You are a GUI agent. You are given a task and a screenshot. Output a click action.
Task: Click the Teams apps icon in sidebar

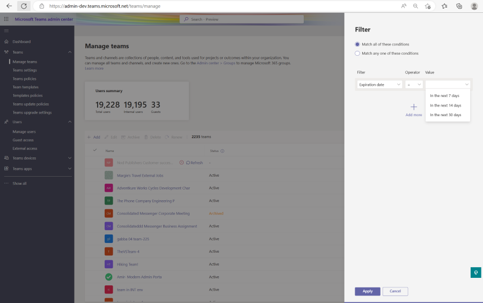[x=6, y=169]
